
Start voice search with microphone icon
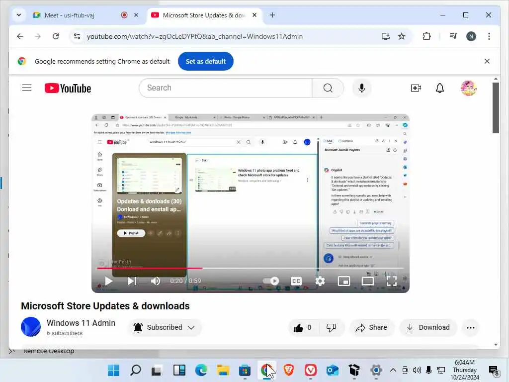pos(362,88)
